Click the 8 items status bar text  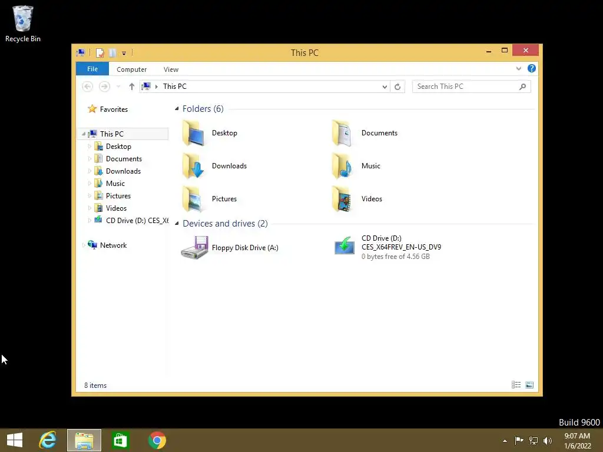pos(95,385)
